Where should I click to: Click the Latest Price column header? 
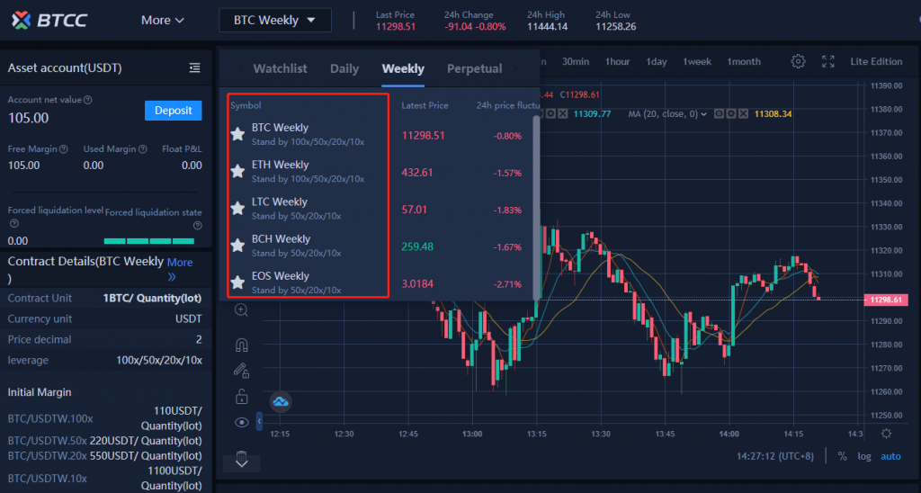point(425,106)
